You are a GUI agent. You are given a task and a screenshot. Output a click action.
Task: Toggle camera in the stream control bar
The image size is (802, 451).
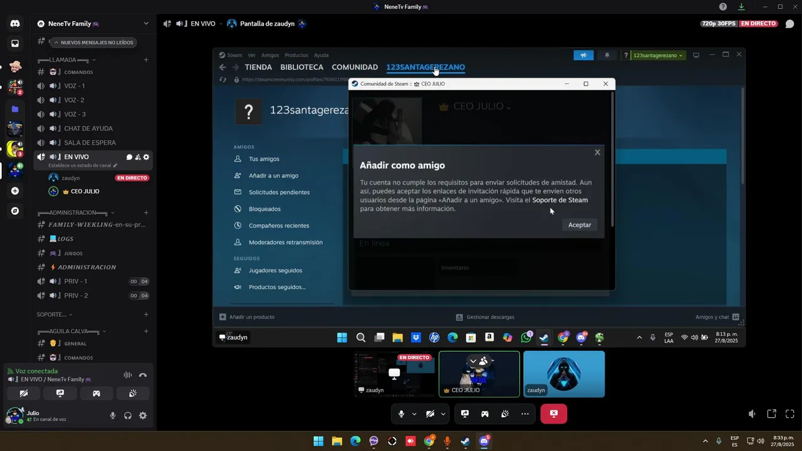(x=430, y=413)
